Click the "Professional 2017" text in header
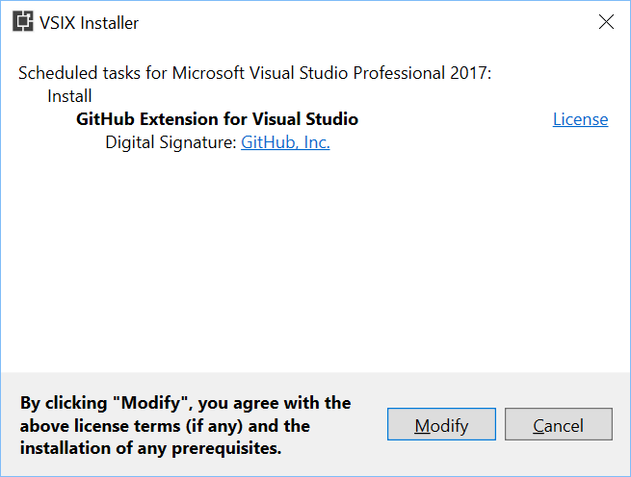 (x=422, y=73)
